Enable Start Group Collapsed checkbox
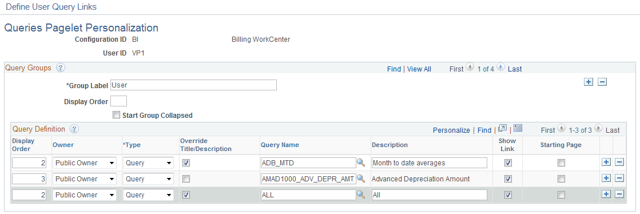 (116, 115)
